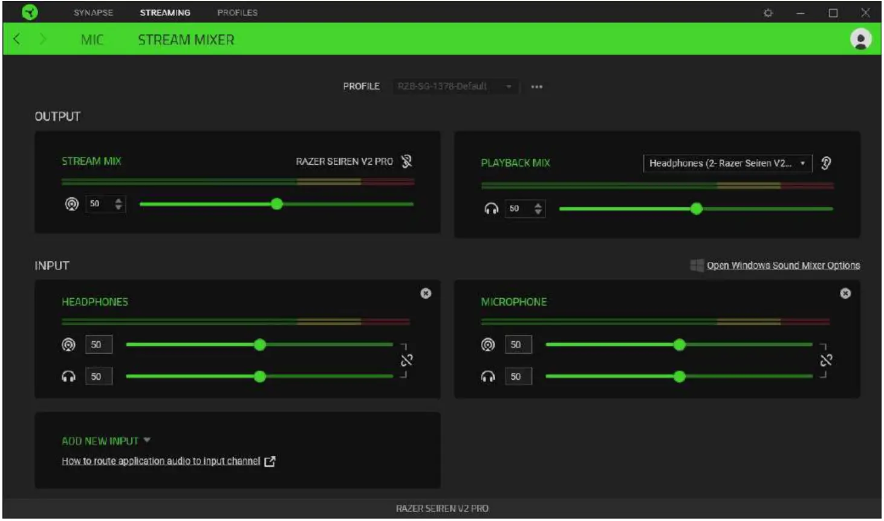This screenshot has width=884, height=521.
Task: Click the Stream Mix volume slider handle
Action: point(277,204)
